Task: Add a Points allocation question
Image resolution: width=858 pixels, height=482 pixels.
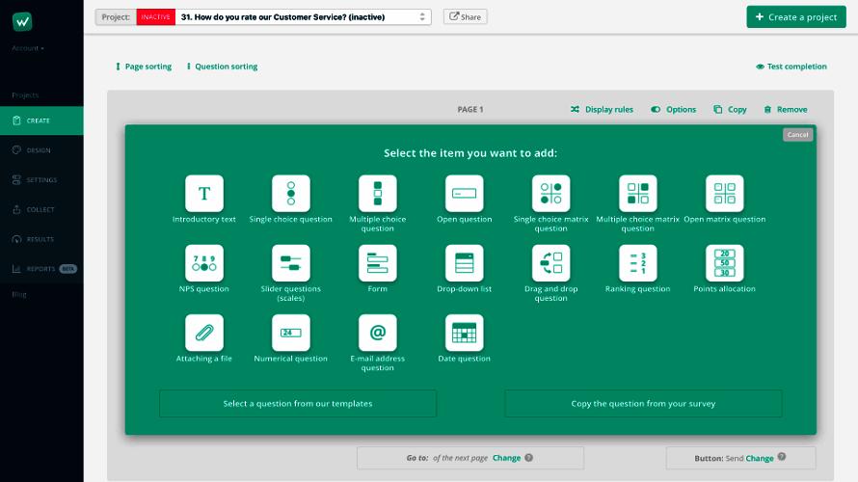Action: click(x=725, y=263)
